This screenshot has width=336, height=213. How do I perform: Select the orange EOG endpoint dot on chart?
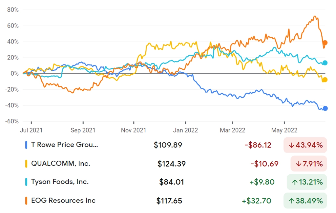point(325,43)
